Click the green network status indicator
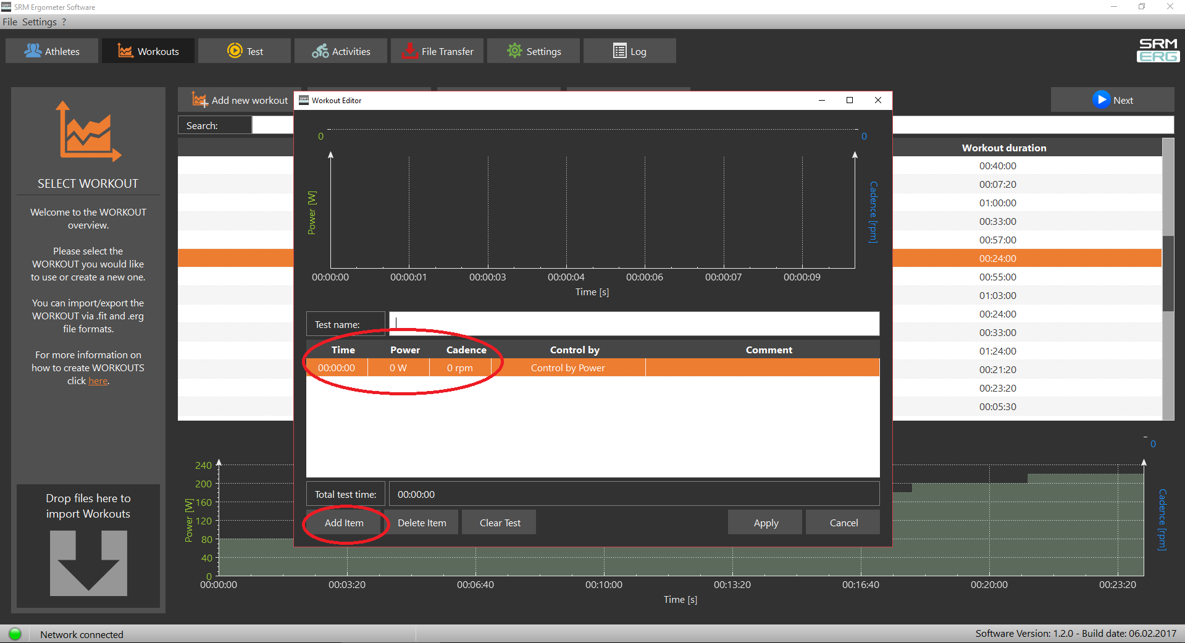Viewport: 1185px width, 643px height. click(15, 634)
